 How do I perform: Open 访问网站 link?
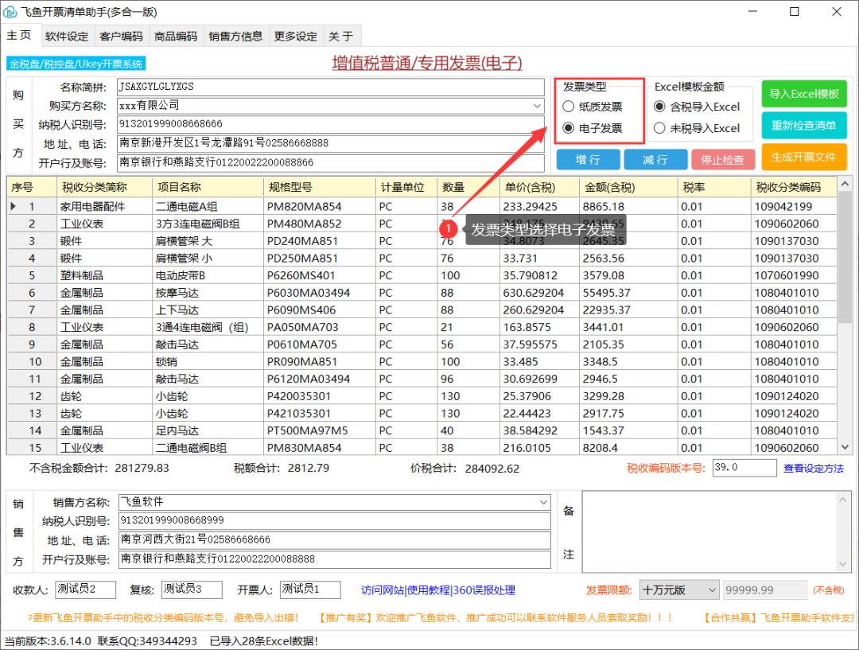click(383, 590)
